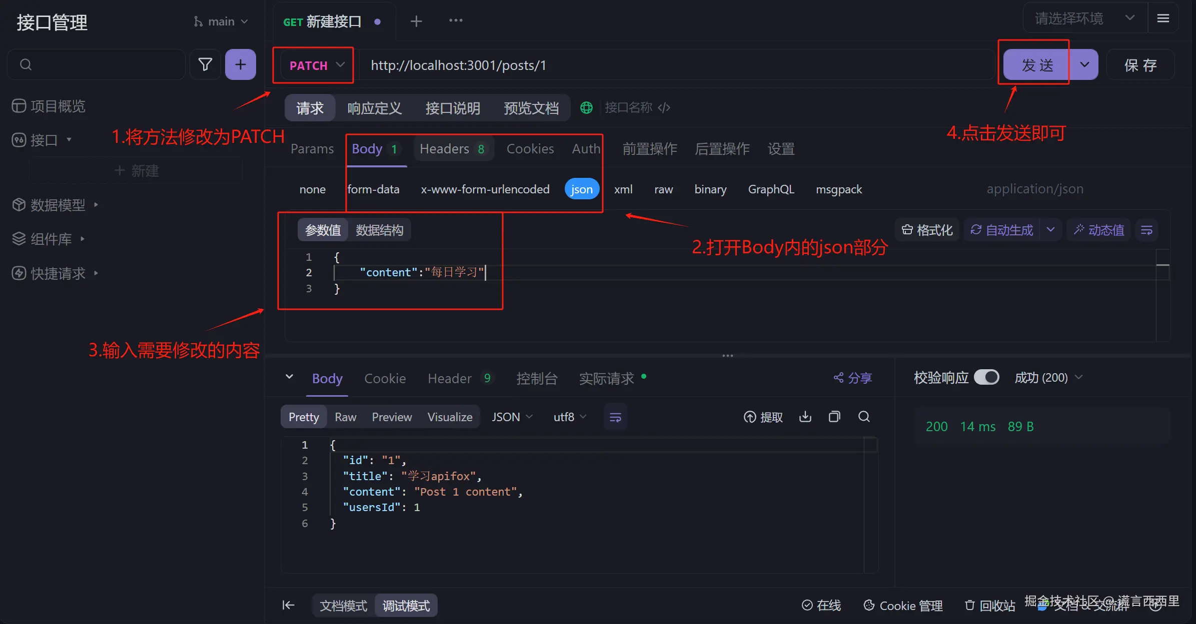The image size is (1196, 624).
Task: Click the word-wrap icon beside utf8
Action: [615, 417]
